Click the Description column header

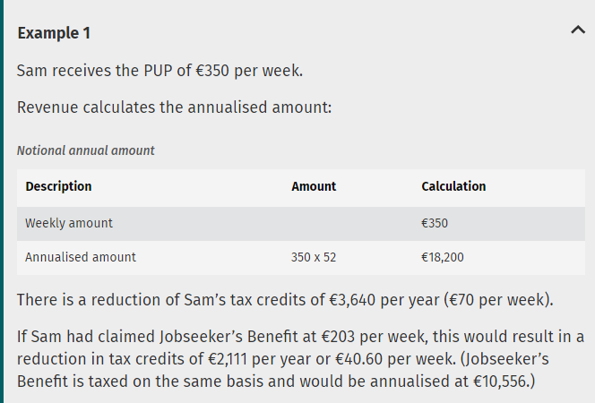[58, 186]
